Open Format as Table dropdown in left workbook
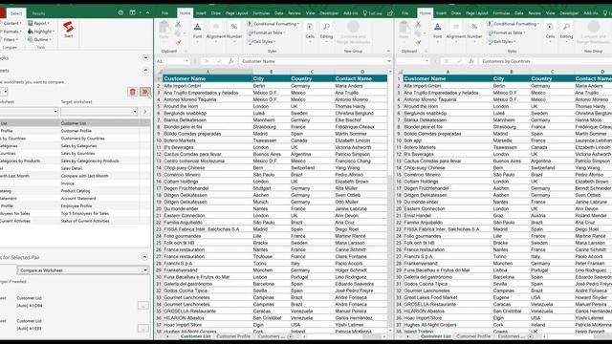612x344 pixels. coord(266,32)
